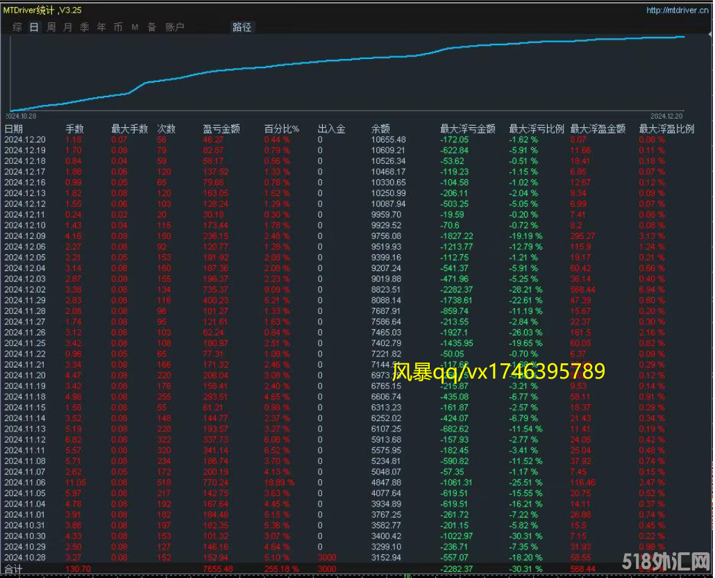Click total profit 7655.48 in 合计 row
The height and width of the screenshot is (578, 715).
click(x=218, y=569)
